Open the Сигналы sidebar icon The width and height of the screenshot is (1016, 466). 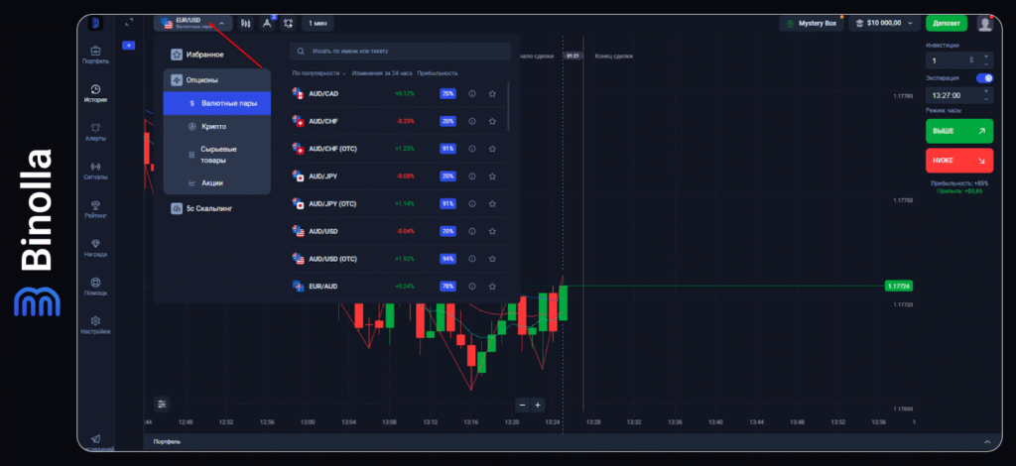95,171
